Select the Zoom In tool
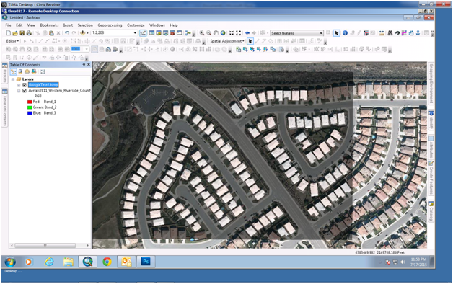 tap(202, 33)
